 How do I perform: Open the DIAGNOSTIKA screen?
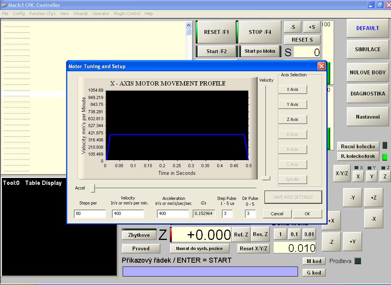click(368, 94)
